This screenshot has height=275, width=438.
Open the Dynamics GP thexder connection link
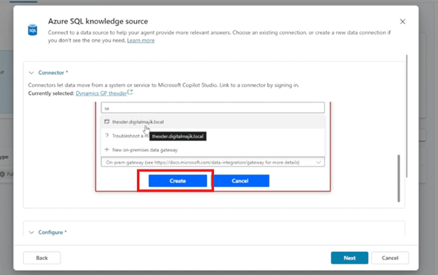(101, 92)
